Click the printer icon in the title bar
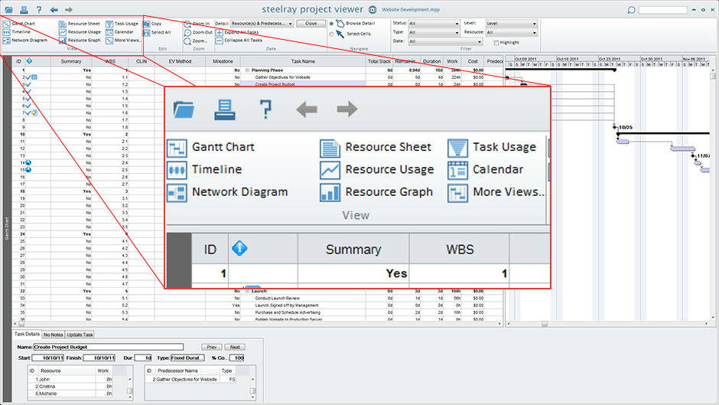This screenshot has height=405, width=719. (x=24, y=9)
